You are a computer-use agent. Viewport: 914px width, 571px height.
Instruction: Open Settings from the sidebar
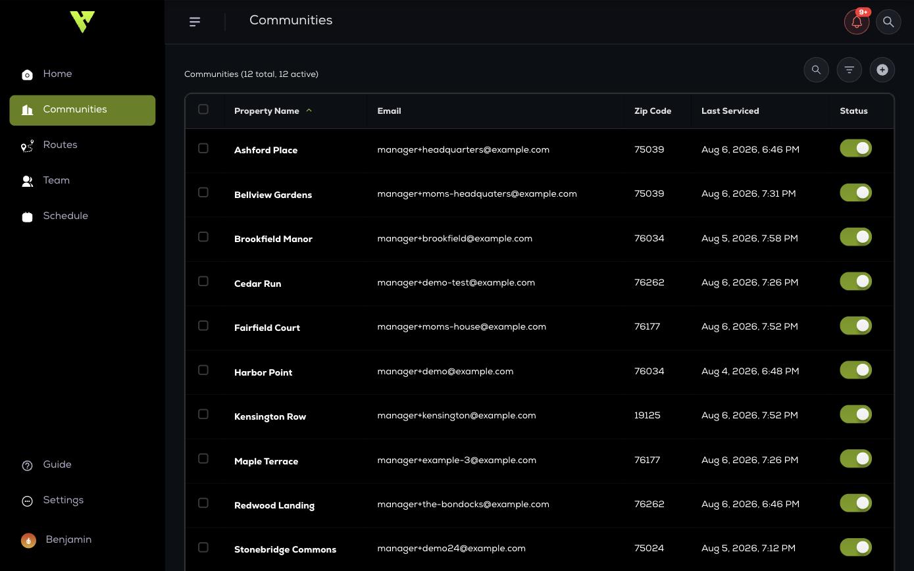[82, 501]
